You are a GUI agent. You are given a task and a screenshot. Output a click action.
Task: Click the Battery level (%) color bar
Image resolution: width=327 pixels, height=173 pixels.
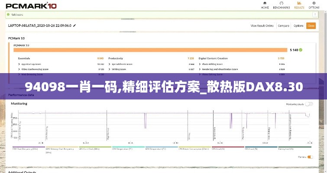point(295,147)
